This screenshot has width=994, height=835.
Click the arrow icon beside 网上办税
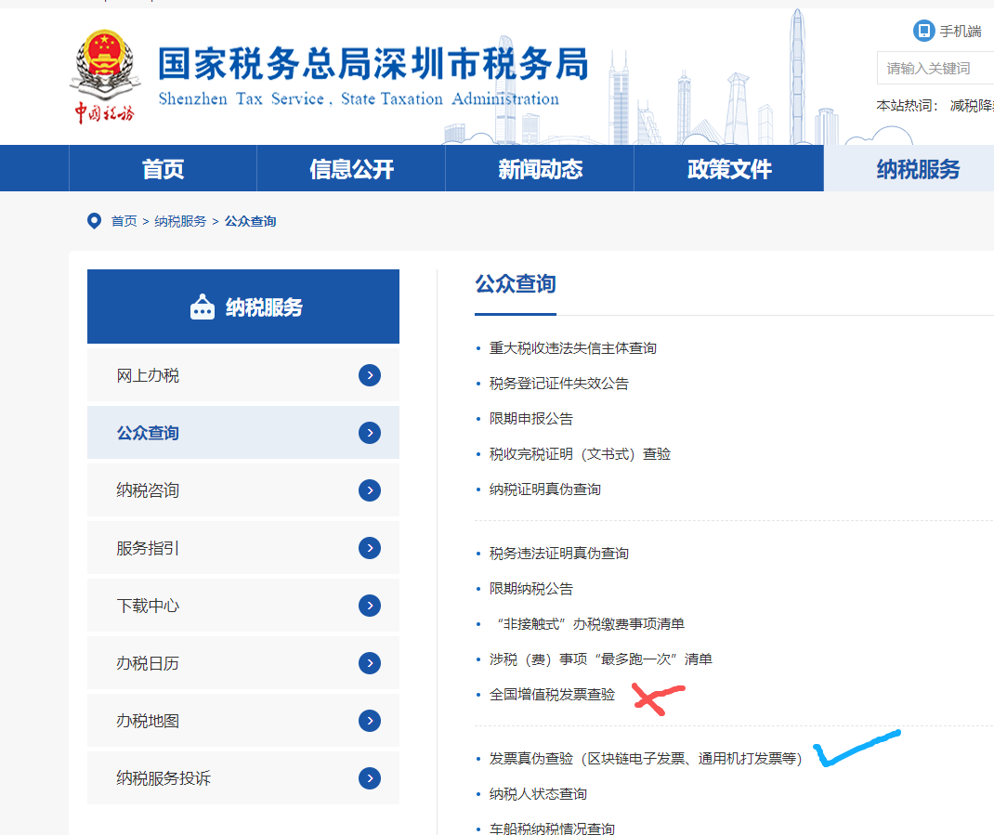[x=370, y=375]
